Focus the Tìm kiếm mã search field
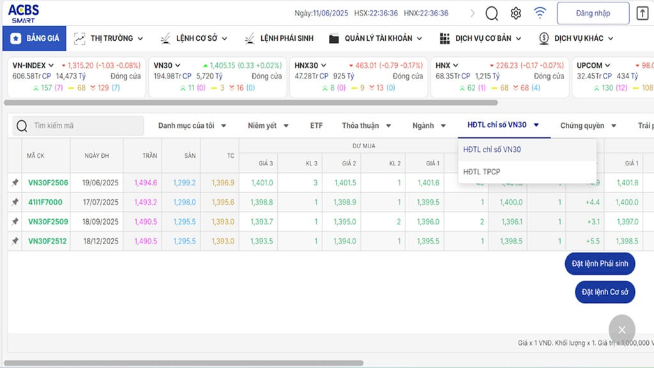 coord(78,126)
